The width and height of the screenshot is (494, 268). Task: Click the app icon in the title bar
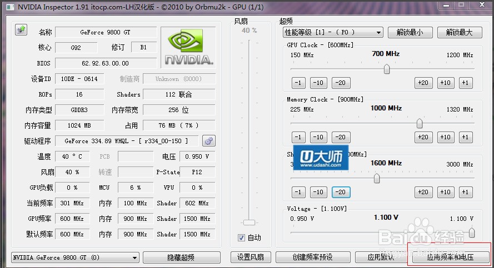[10, 7]
